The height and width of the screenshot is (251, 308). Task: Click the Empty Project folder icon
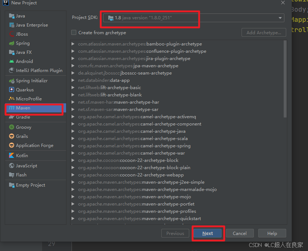(12, 185)
